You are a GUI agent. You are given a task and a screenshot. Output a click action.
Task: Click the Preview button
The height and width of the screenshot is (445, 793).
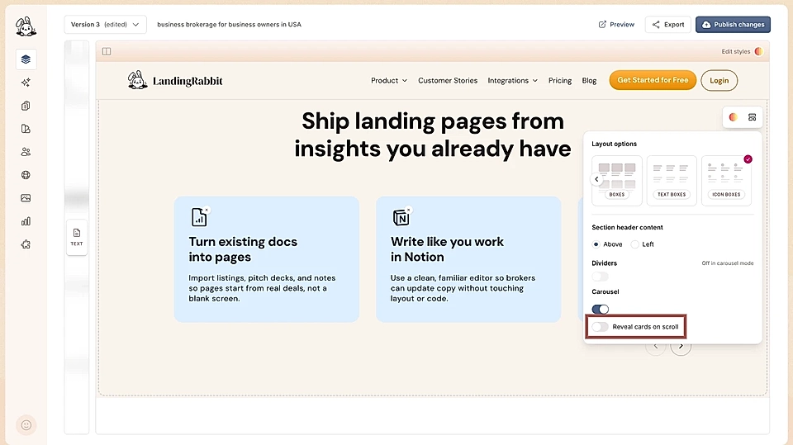coord(616,24)
